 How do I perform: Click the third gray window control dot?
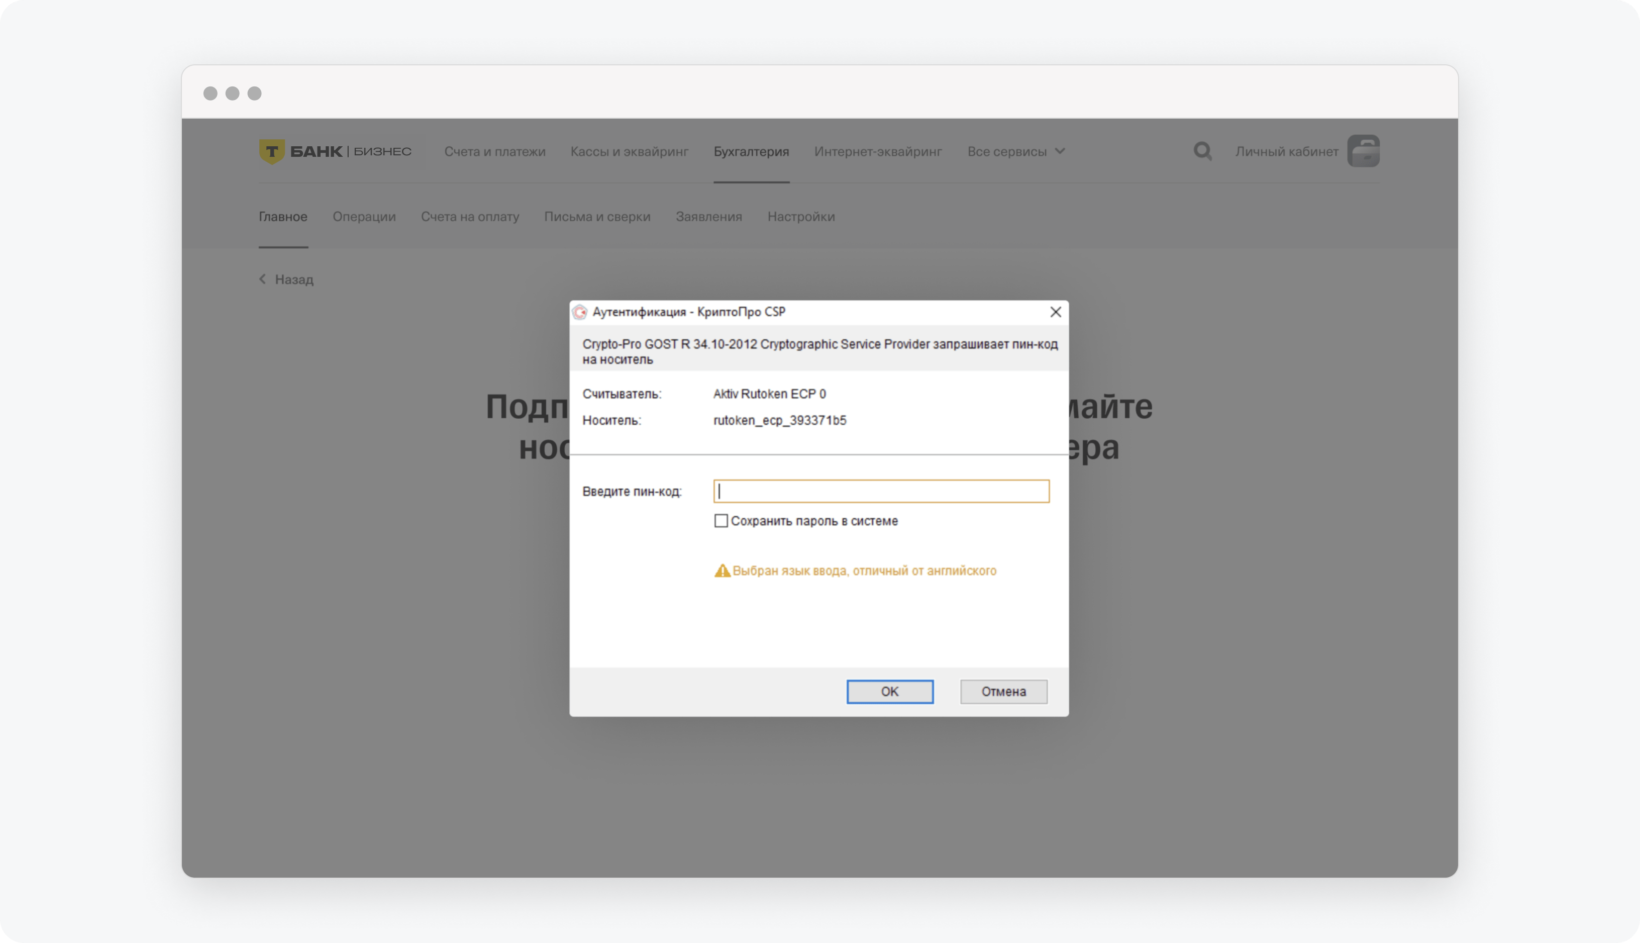coord(254,93)
